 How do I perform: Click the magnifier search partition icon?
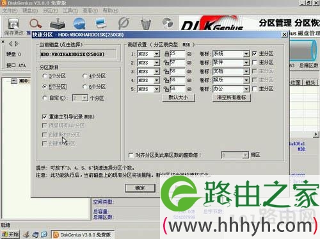35,24
